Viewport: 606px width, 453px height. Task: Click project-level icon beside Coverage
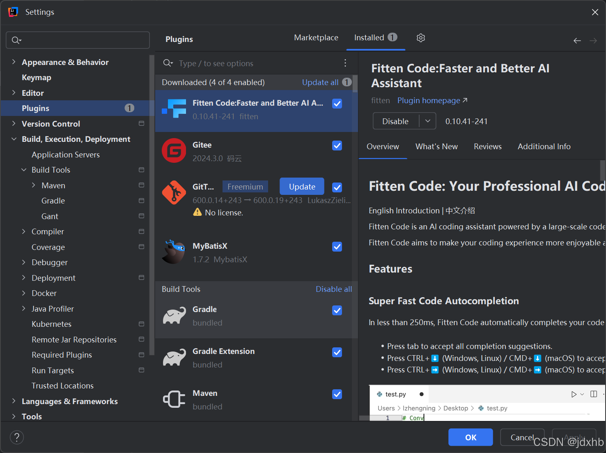pyautogui.click(x=142, y=247)
